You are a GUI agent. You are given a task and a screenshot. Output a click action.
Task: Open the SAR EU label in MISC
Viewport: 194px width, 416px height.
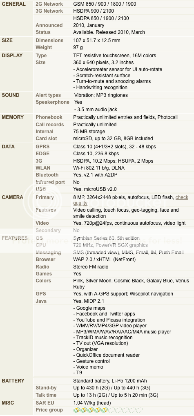45,403
